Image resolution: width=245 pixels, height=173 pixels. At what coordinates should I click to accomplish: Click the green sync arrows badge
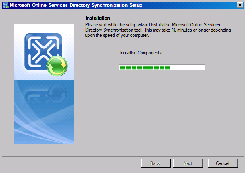[57, 66]
